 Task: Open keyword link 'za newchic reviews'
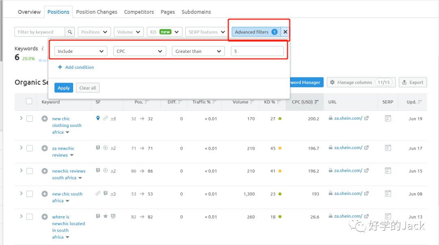[63, 152]
